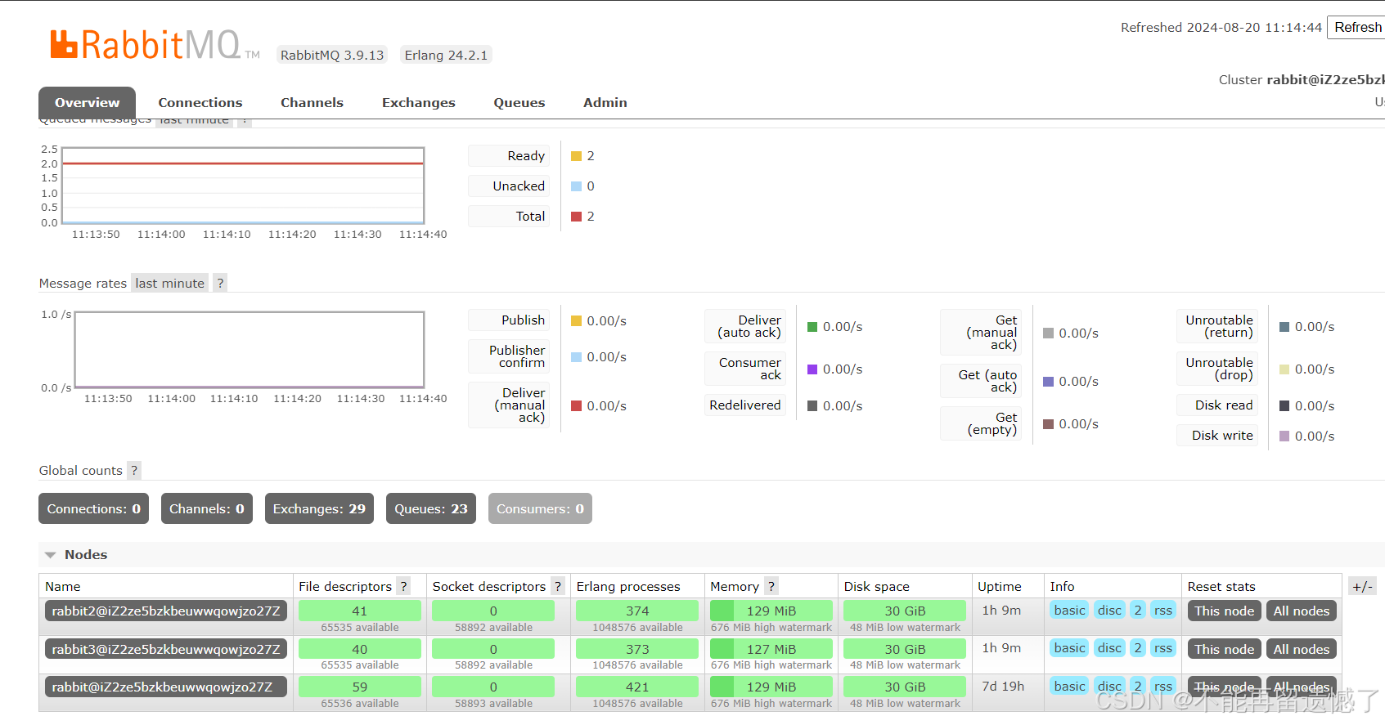Click the light blue Unacked color swatch
1385x725 pixels.
(576, 186)
